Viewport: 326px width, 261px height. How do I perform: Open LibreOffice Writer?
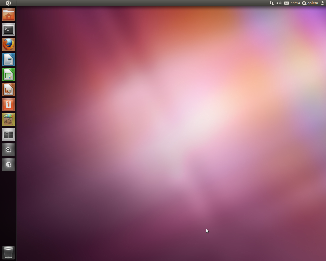[x=8, y=59]
